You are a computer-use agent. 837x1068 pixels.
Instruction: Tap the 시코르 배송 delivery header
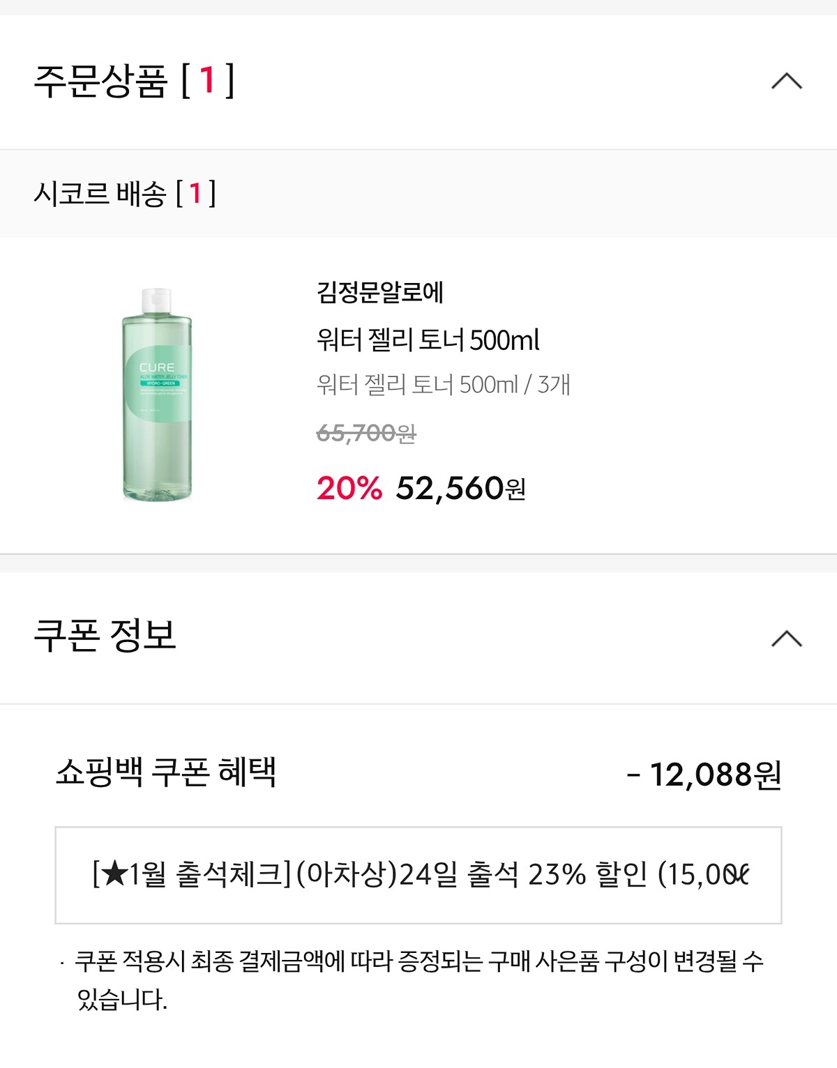click(x=100, y=194)
